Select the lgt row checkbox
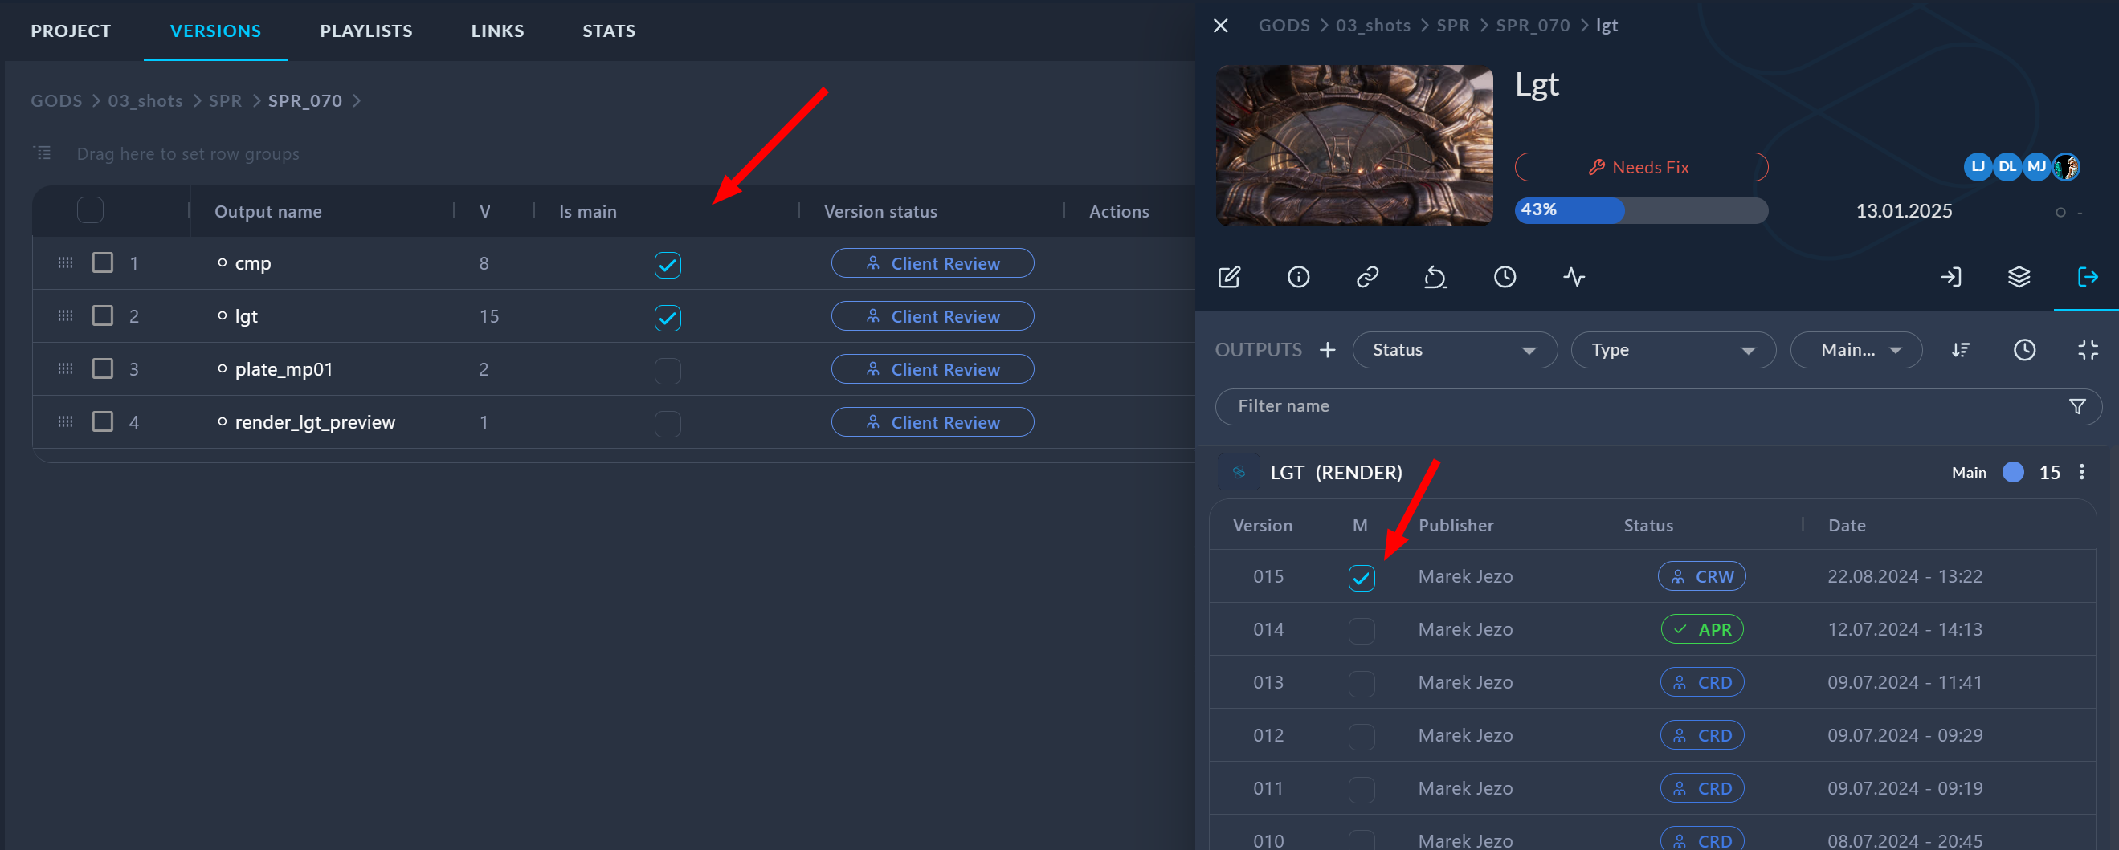This screenshot has width=2119, height=850. coord(103,315)
